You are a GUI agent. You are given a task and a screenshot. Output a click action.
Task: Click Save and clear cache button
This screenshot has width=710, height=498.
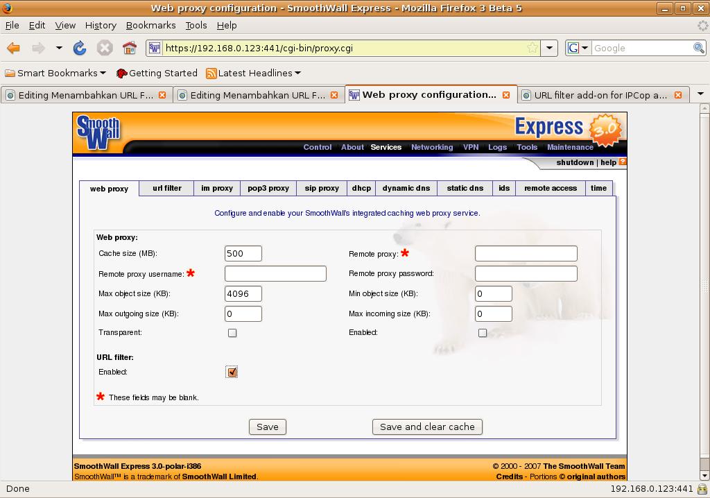tap(427, 427)
